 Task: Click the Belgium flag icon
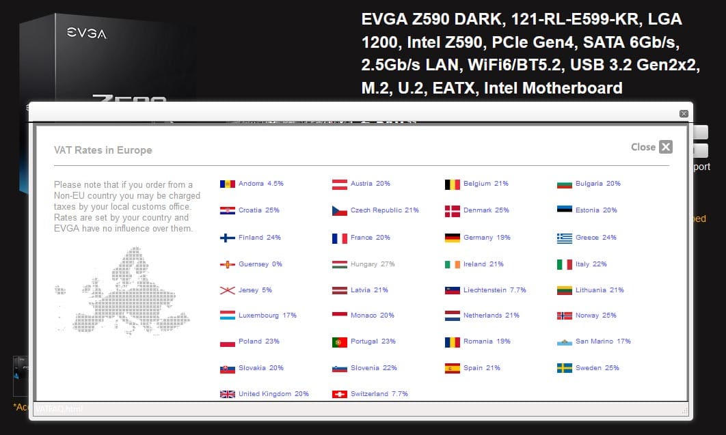pyautogui.click(x=453, y=184)
